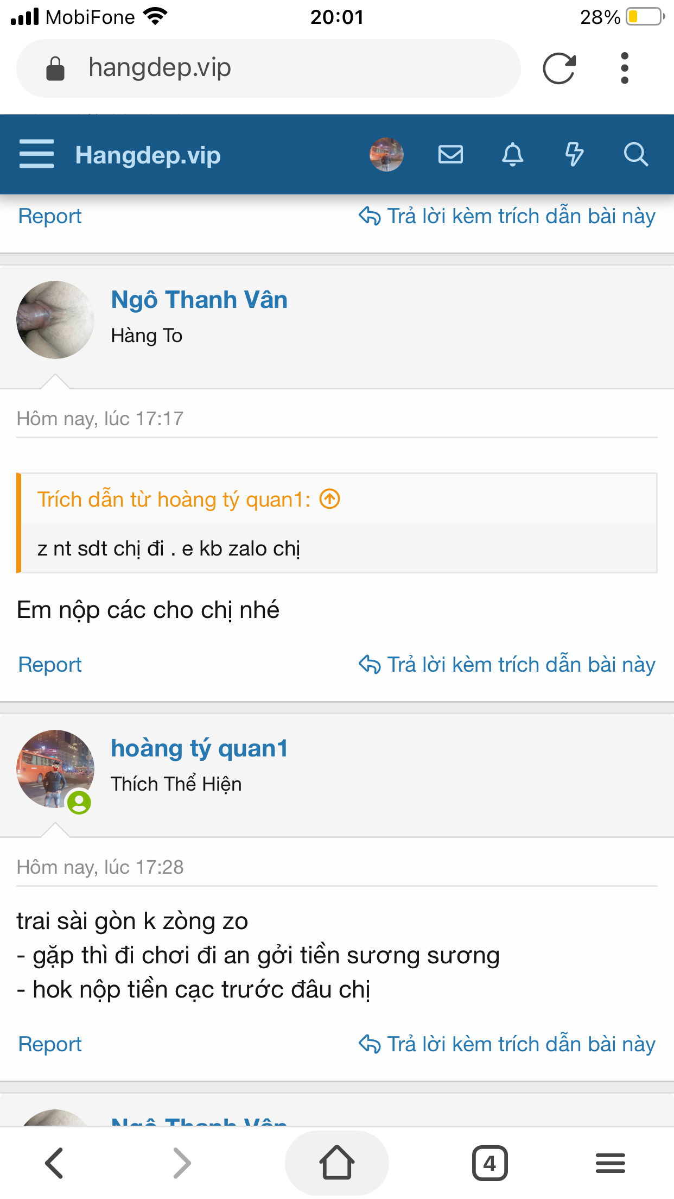Viewport: 674px width, 1199px height.
Task: Open the notifications bell
Action: pyautogui.click(x=512, y=155)
